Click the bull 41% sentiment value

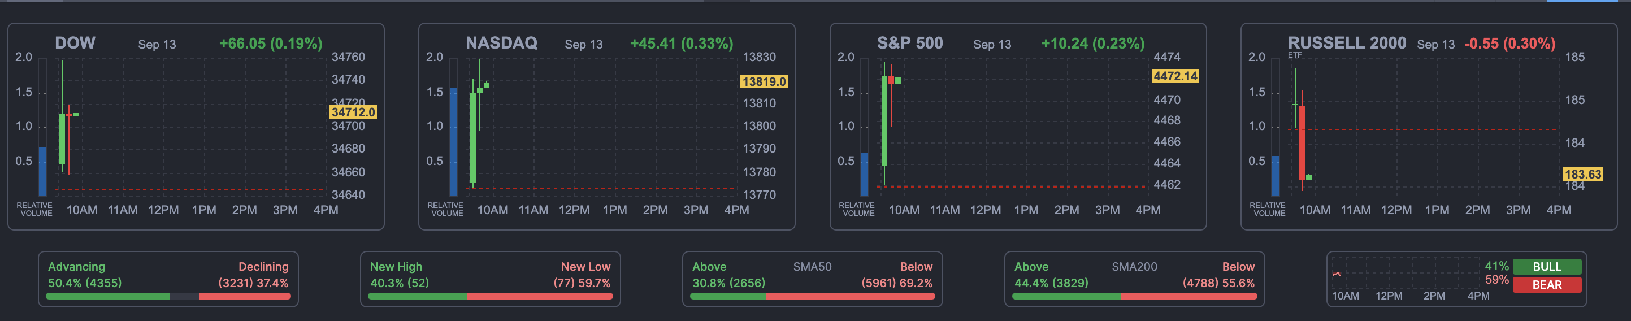(x=1496, y=267)
